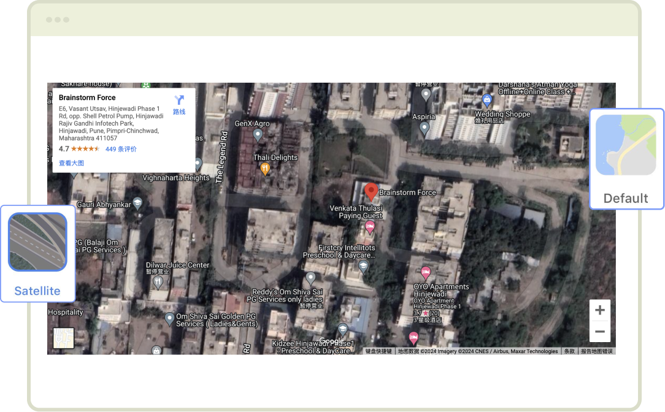Open the Thali Delights restaurant pin
The image size is (665, 412).
tap(265, 169)
